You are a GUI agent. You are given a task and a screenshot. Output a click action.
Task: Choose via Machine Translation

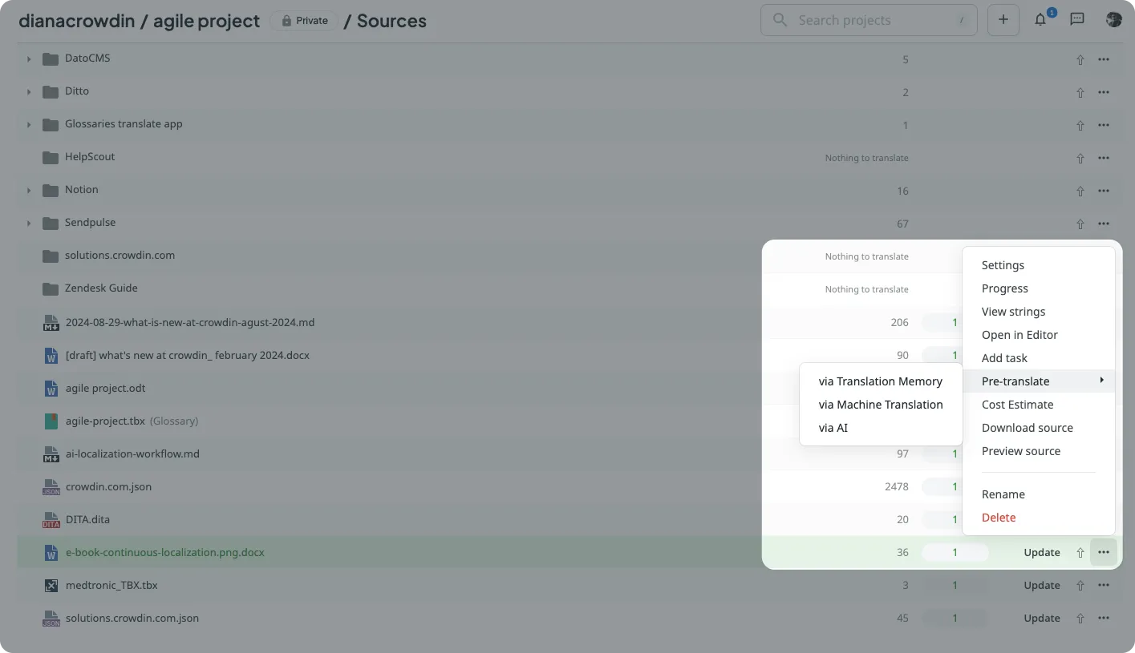tap(880, 405)
